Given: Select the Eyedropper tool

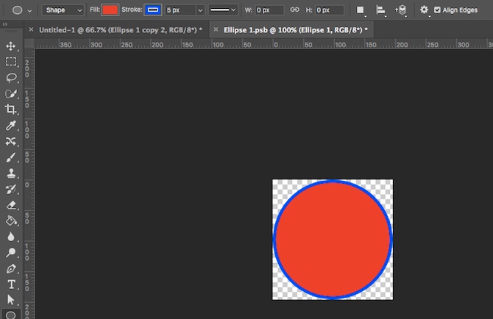Looking at the screenshot, I should tap(11, 126).
